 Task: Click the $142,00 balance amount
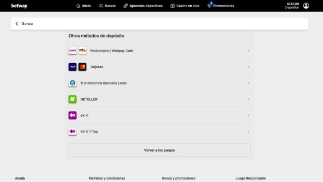point(293,4)
